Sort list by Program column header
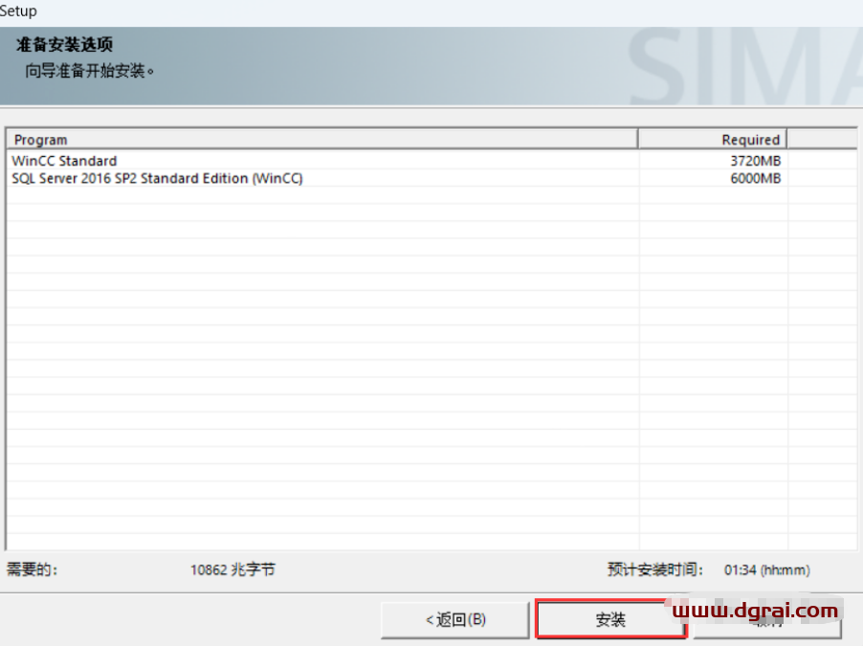This screenshot has width=863, height=646. (x=321, y=140)
